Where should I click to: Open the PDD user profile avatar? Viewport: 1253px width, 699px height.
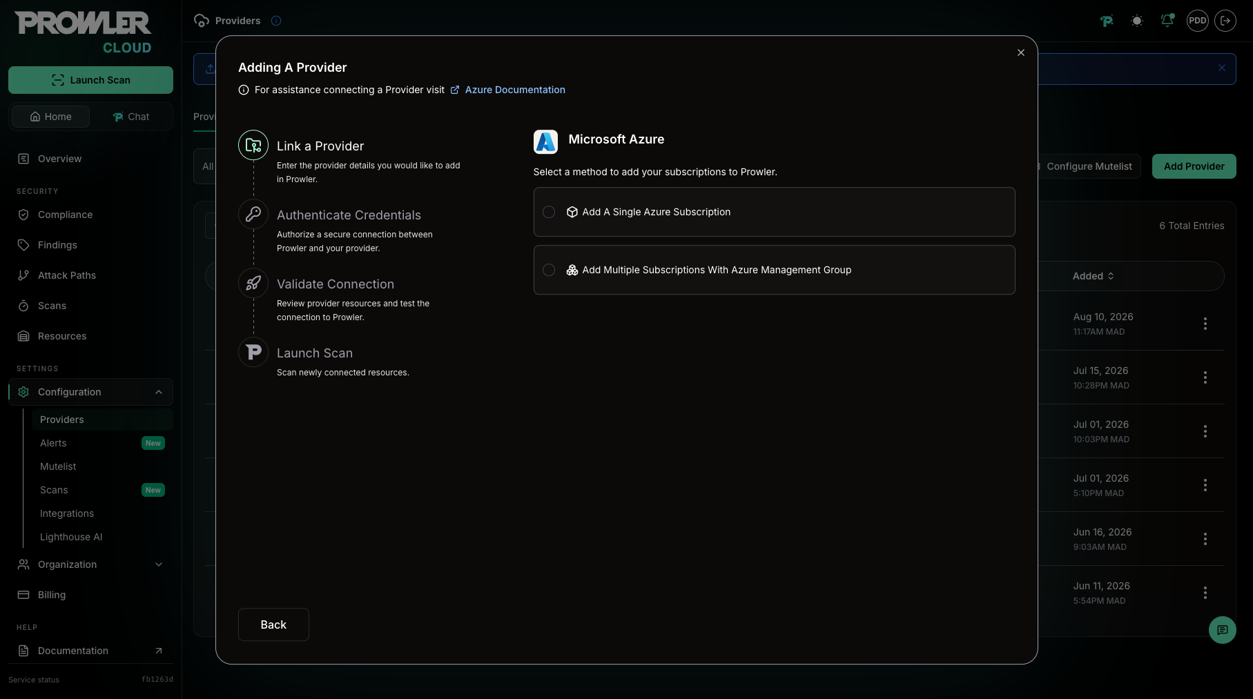pos(1198,21)
